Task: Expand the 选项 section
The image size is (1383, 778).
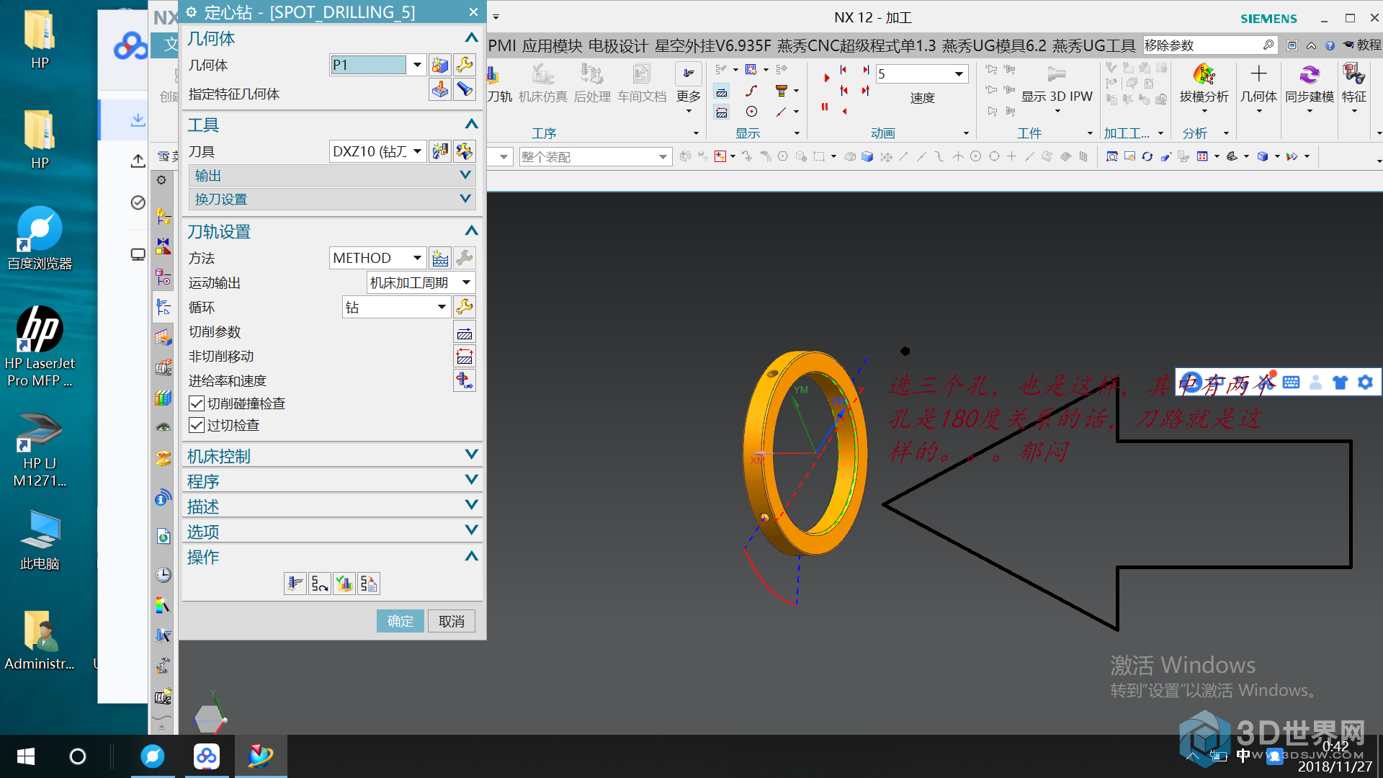Action: tap(332, 532)
